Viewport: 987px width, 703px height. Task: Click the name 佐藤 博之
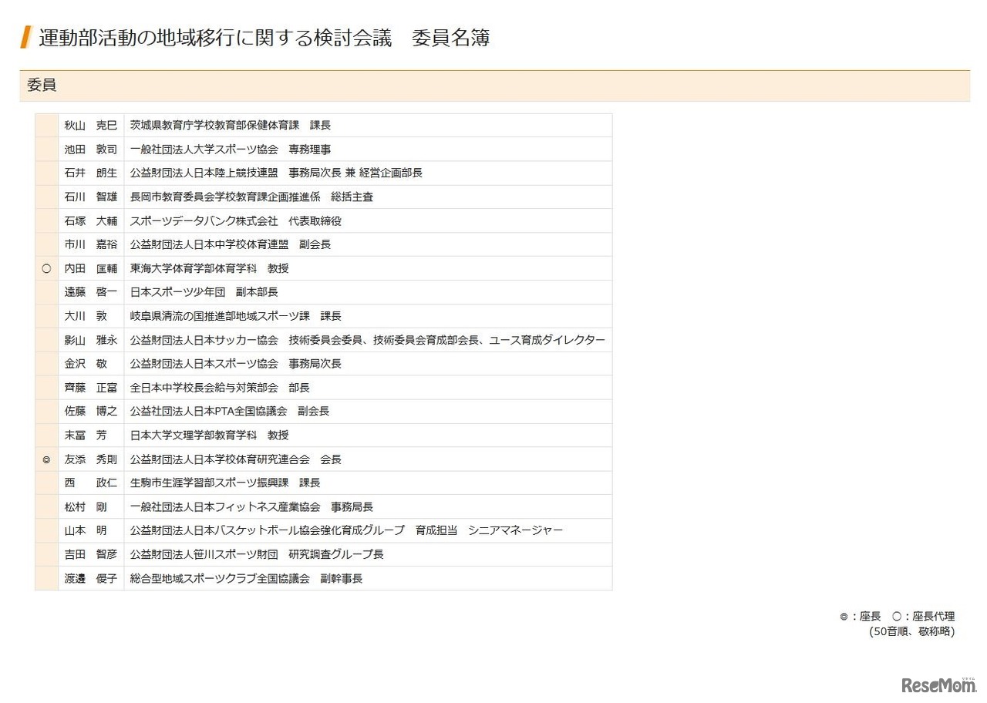pyautogui.click(x=90, y=411)
